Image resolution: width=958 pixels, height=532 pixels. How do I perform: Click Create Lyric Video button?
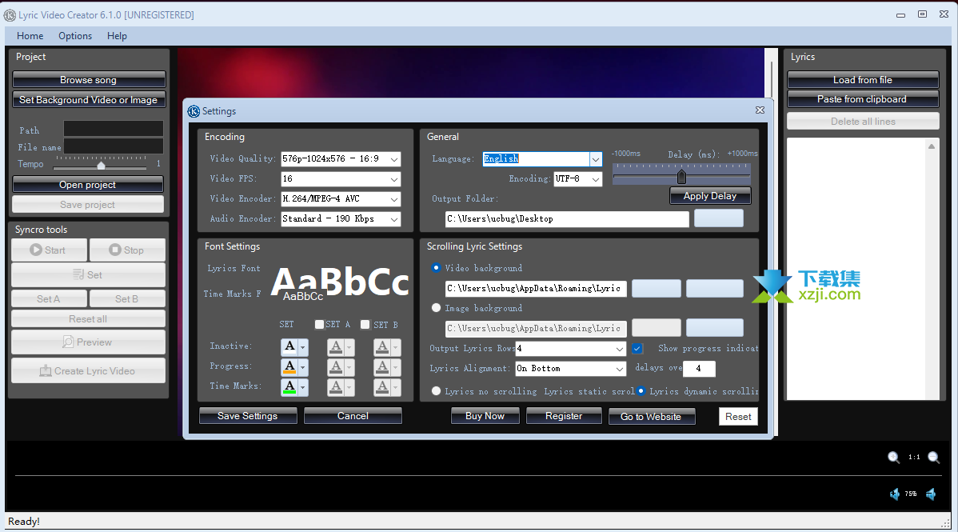pos(88,371)
